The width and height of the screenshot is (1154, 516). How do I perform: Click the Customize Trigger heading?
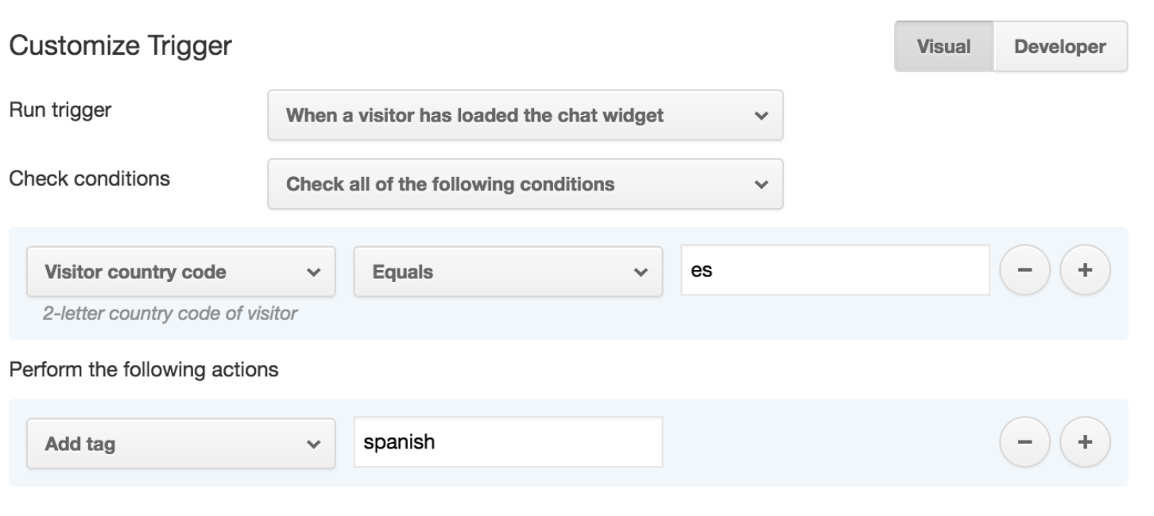120,46
